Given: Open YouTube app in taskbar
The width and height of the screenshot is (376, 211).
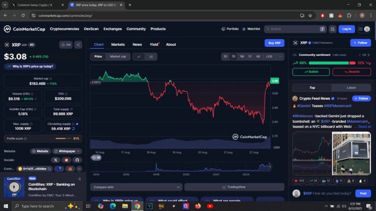Looking at the screenshot, I should 210,206.
